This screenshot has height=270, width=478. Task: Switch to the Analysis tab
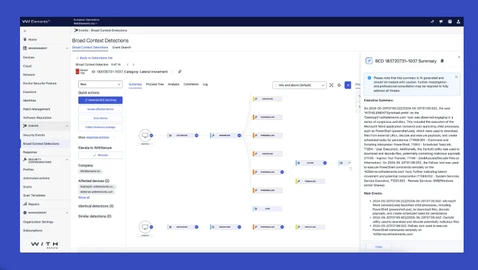click(174, 84)
